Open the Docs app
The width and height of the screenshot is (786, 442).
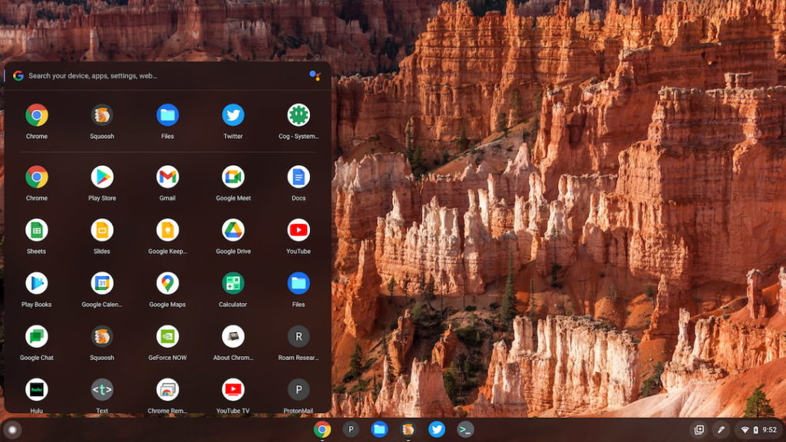click(x=299, y=177)
